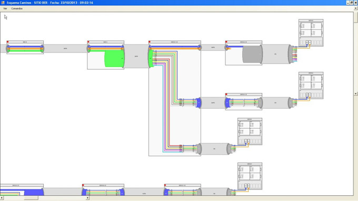Click the vertical scrollbar up arrow

click(x=356, y=8)
